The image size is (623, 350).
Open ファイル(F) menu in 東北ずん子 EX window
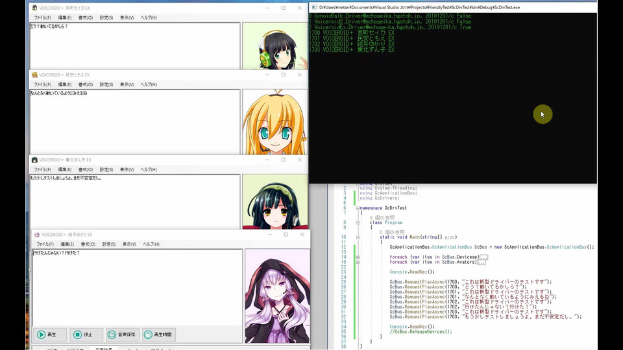tap(43, 169)
